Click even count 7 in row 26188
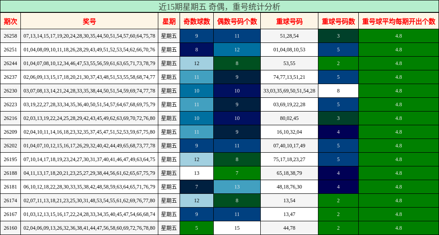 [237, 173]
